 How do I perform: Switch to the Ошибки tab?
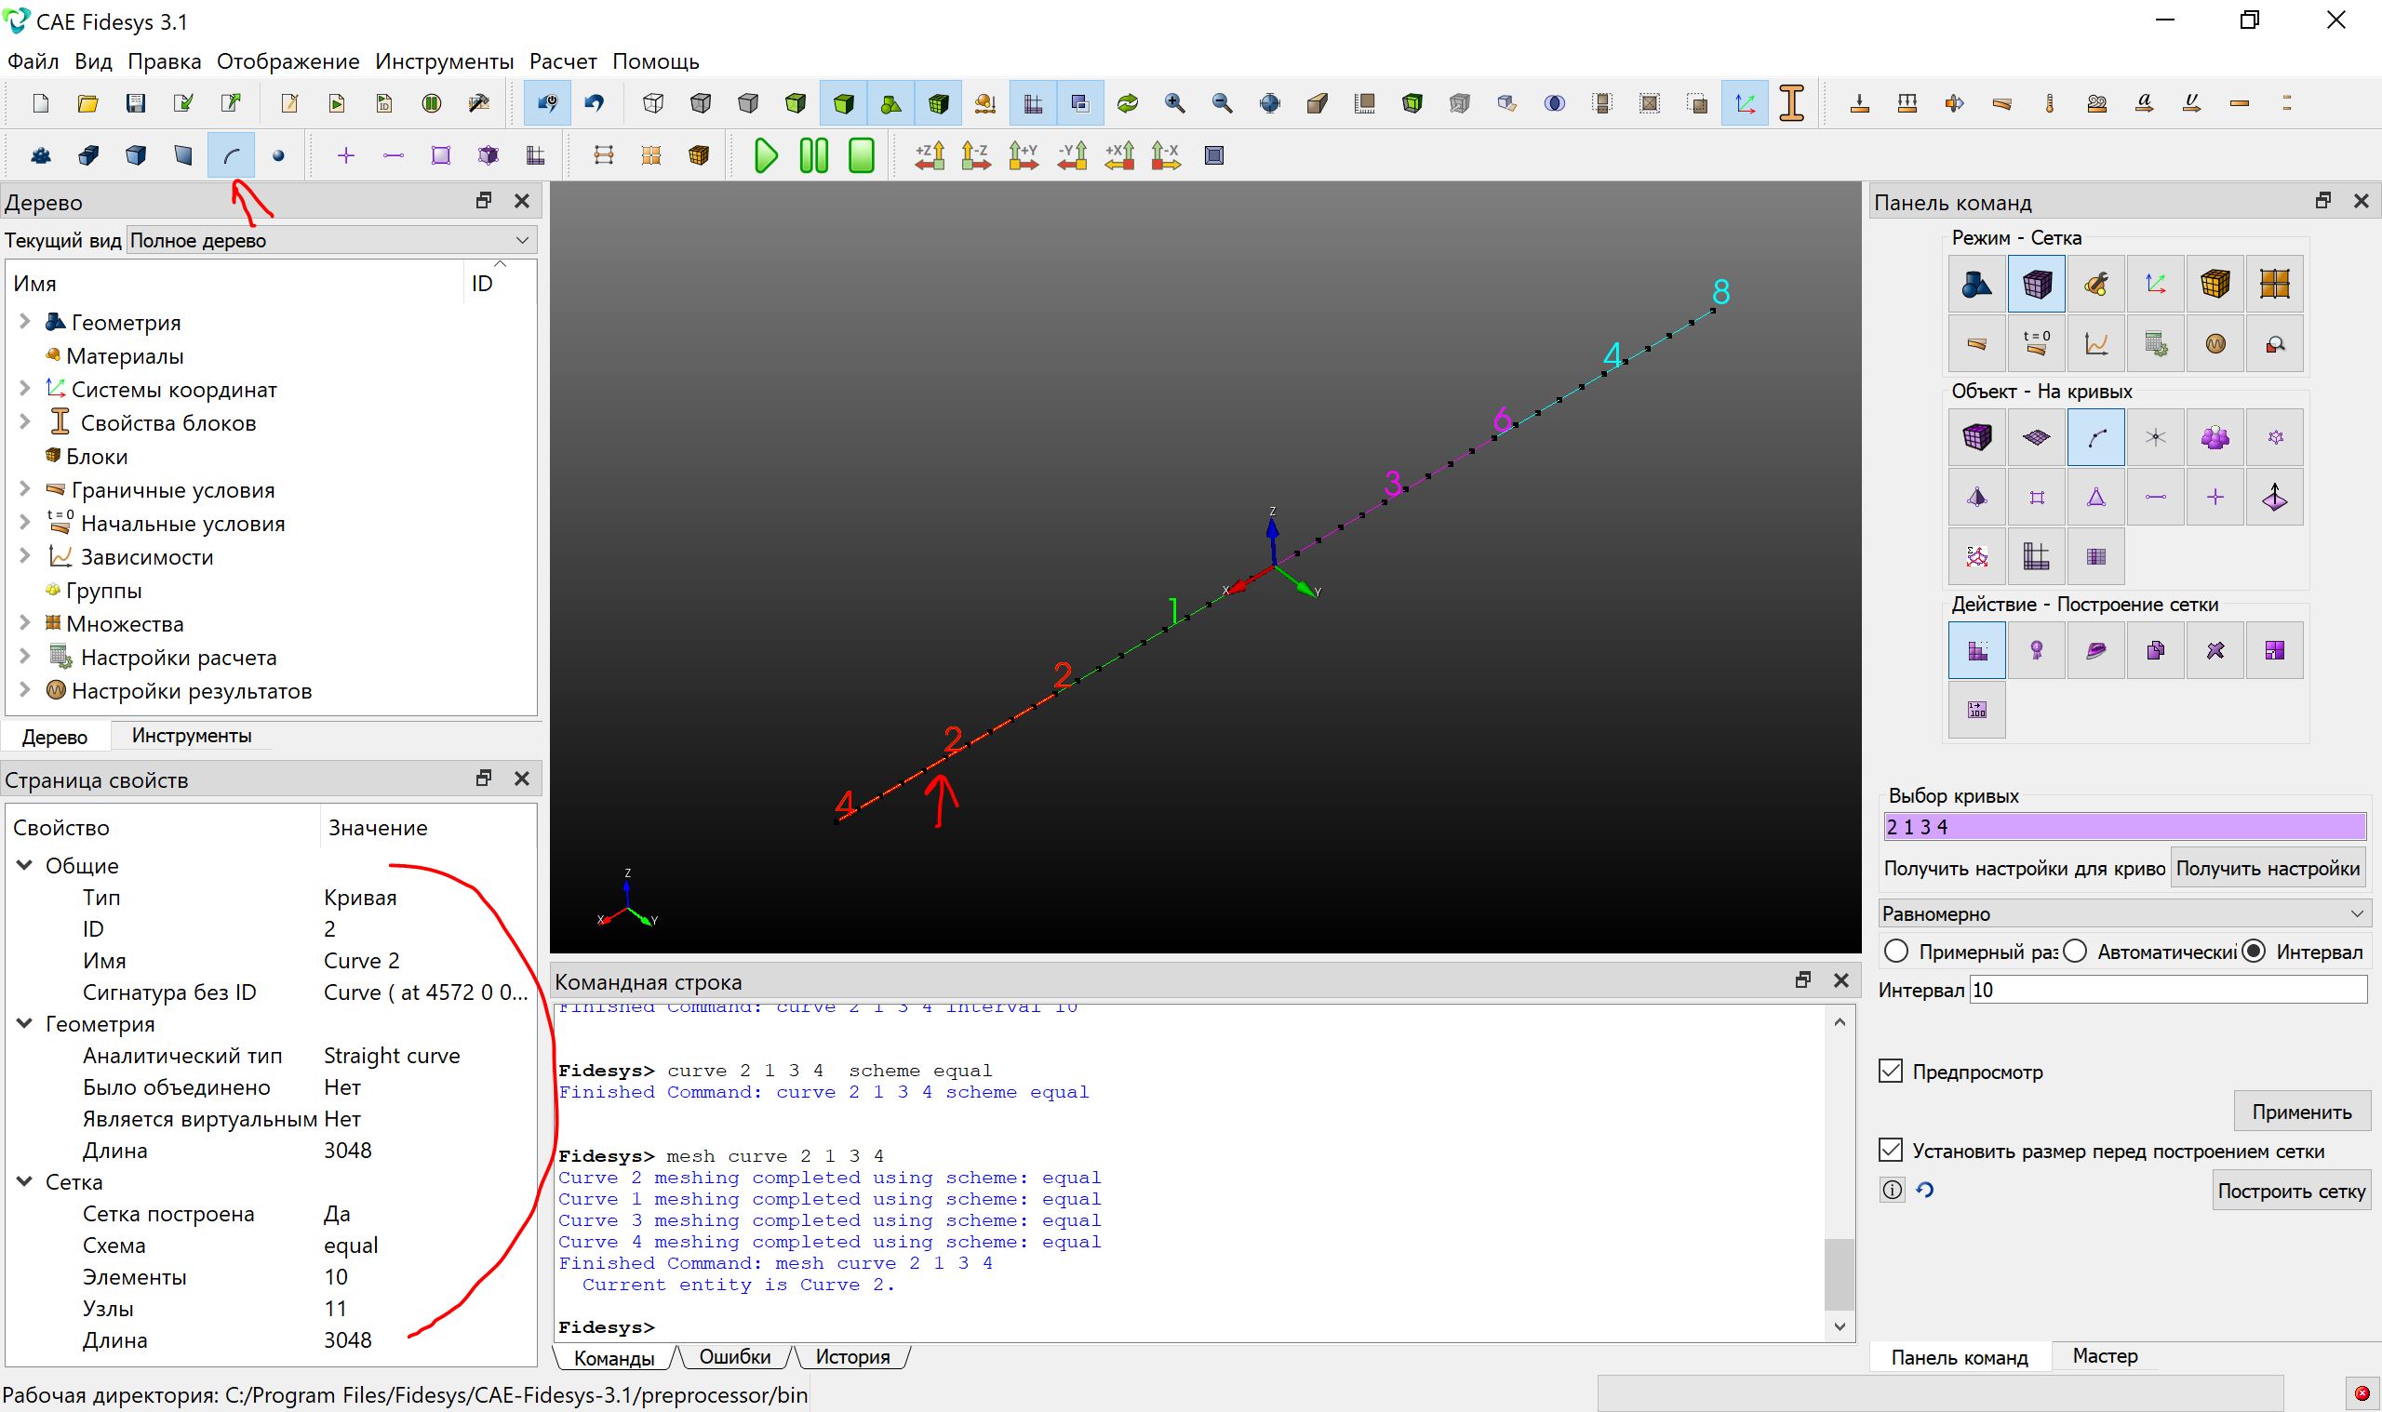coord(735,1357)
